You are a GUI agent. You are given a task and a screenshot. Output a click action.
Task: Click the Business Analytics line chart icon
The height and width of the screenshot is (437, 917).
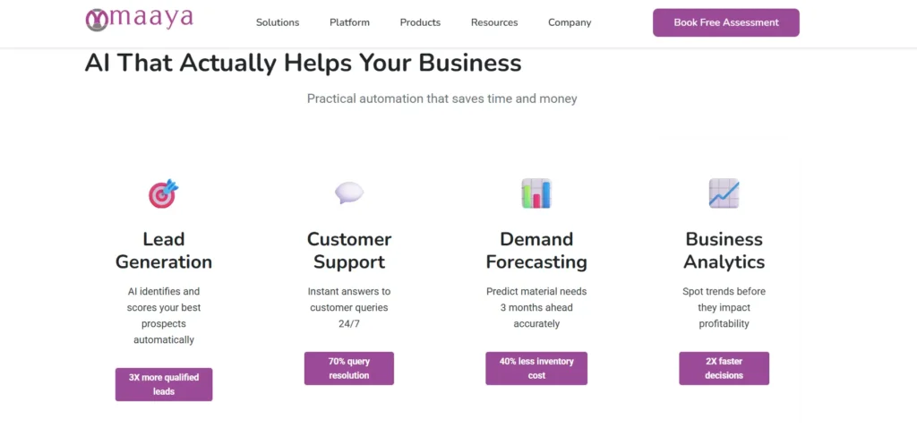(x=724, y=193)
